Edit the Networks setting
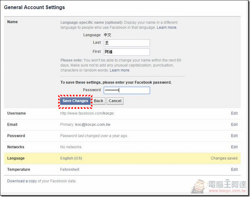 pos(234,147)
